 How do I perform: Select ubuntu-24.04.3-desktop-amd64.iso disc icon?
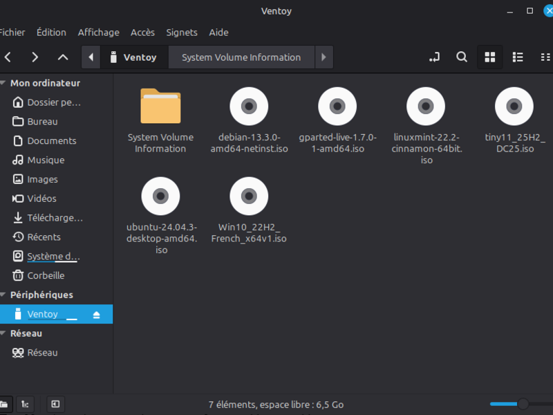160,196
